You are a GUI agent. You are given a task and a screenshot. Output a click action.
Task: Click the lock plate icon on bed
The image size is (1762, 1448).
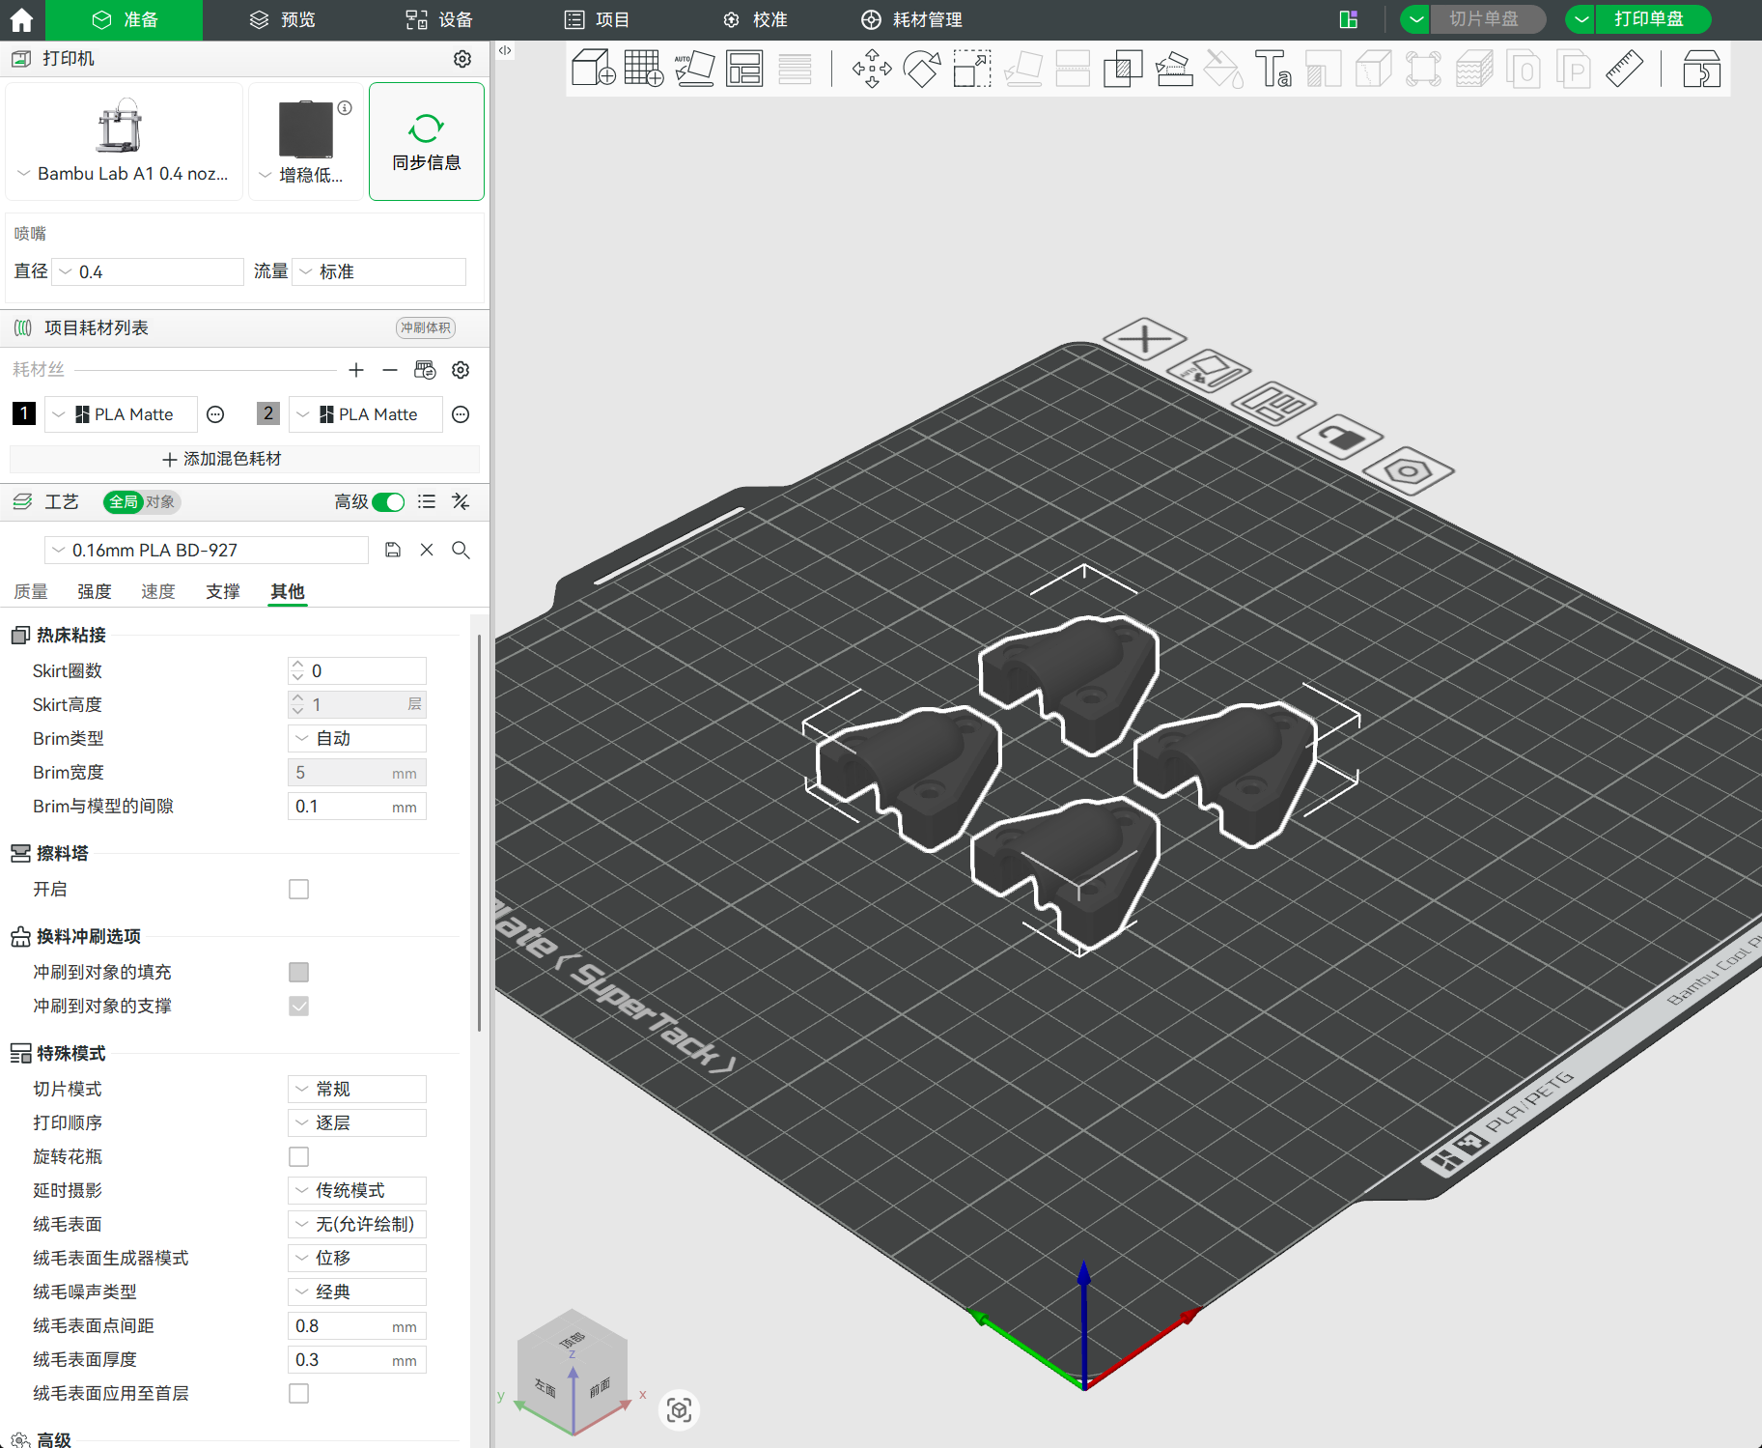1341,437
